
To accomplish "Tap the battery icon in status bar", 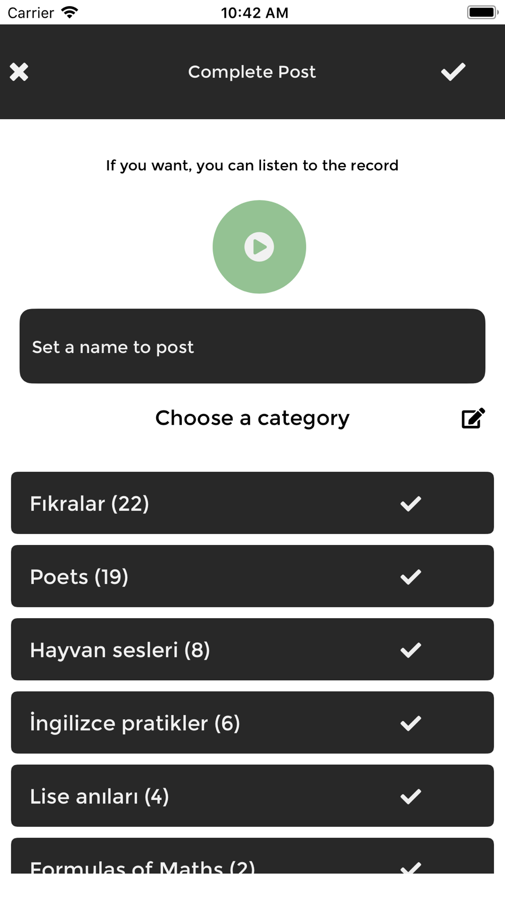I will point(482,12).
